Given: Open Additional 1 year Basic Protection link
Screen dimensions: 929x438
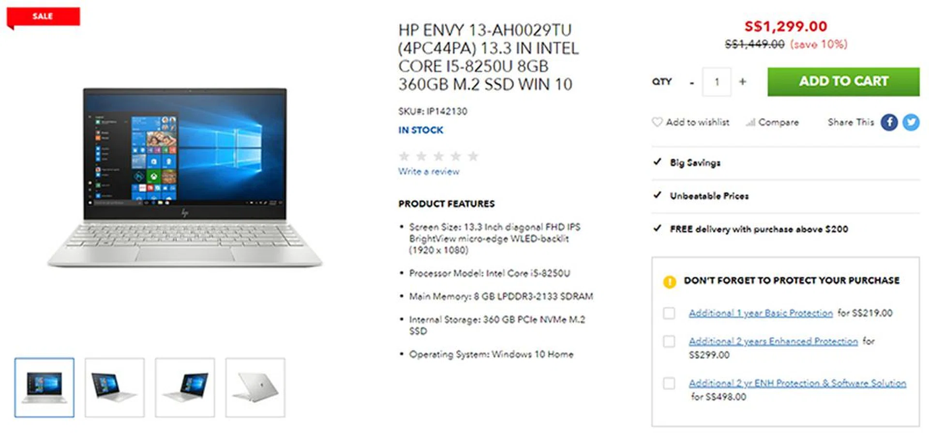Looking at the screenshot, I should click(761, 313).
